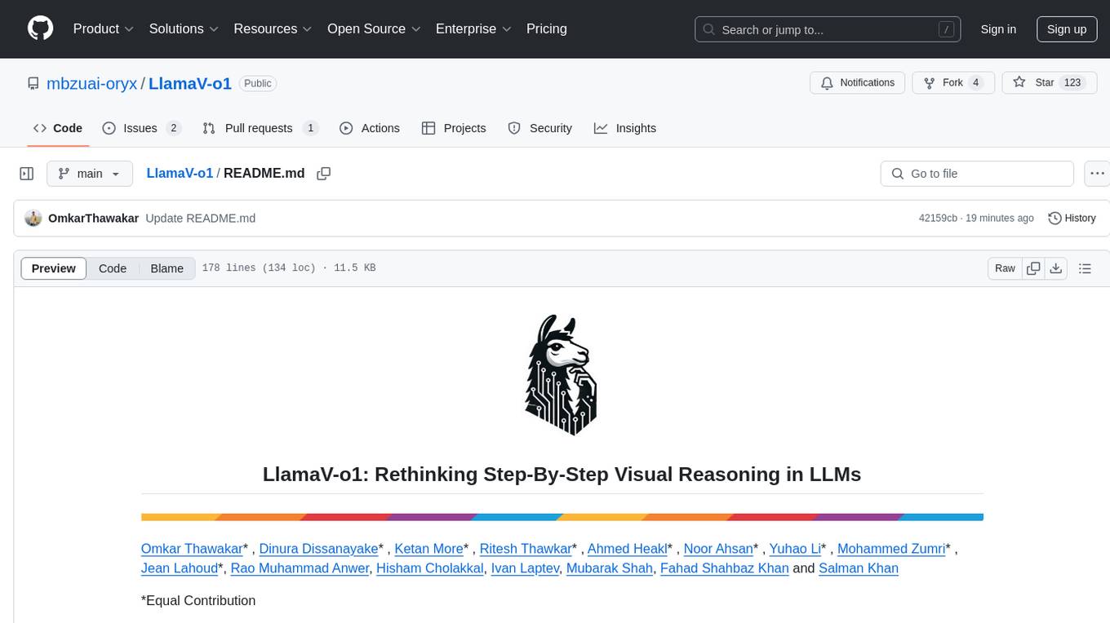Open Jean Lahoud author link
This screenshot has width=1110, height=623.
pyautogui.click(x=180, y=568)
